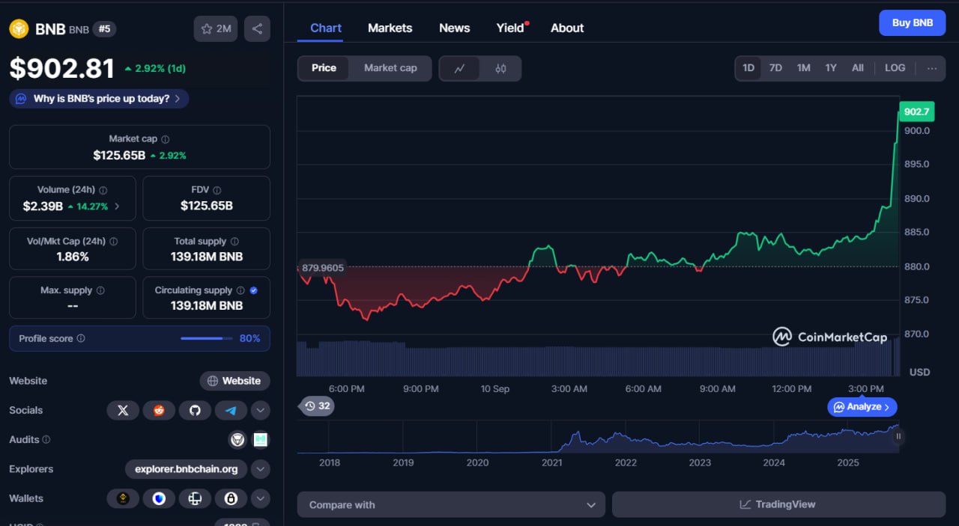Open explorer.bnbchain.org explorer link
Screen dimensions: 959x526
coord(187,469)
